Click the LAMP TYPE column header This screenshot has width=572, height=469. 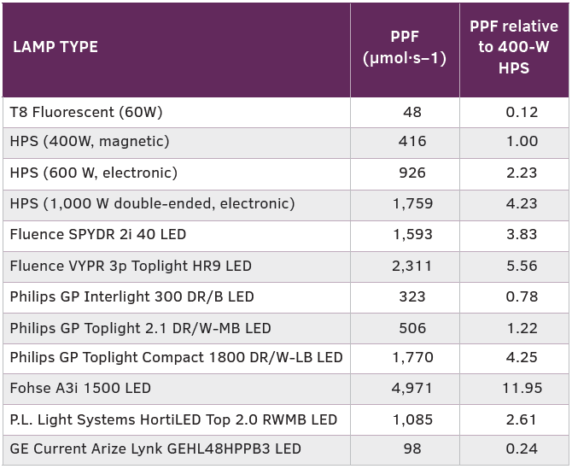tap(56, 47)
